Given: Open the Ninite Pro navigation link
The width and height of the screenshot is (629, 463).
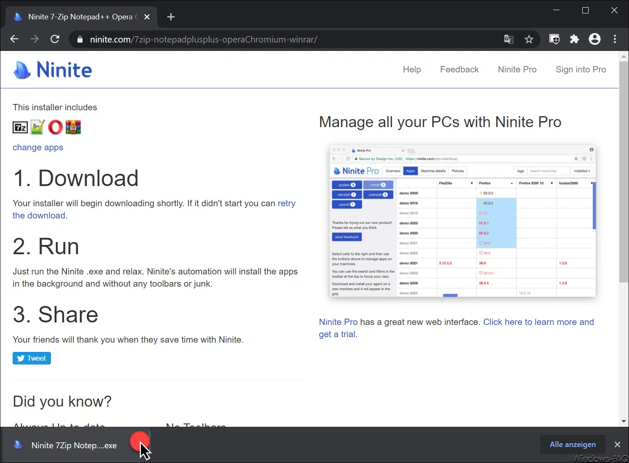Looking at the screenshot, I should [517, 69].
